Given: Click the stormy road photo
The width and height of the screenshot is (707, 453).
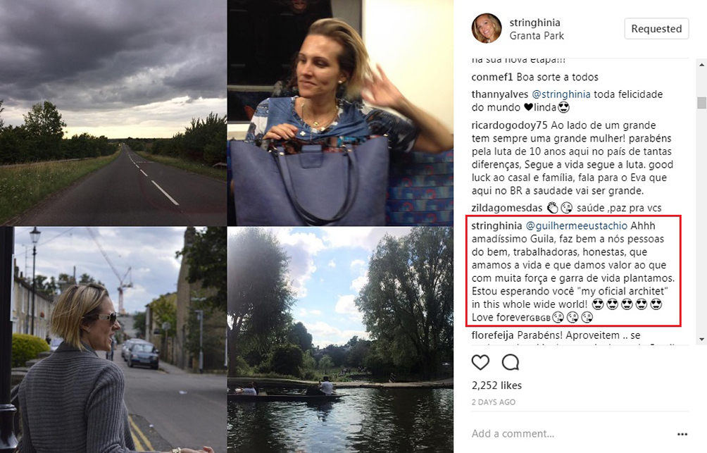Looking at the screenshot, I should pyautogui.click(x=113, y=113).
